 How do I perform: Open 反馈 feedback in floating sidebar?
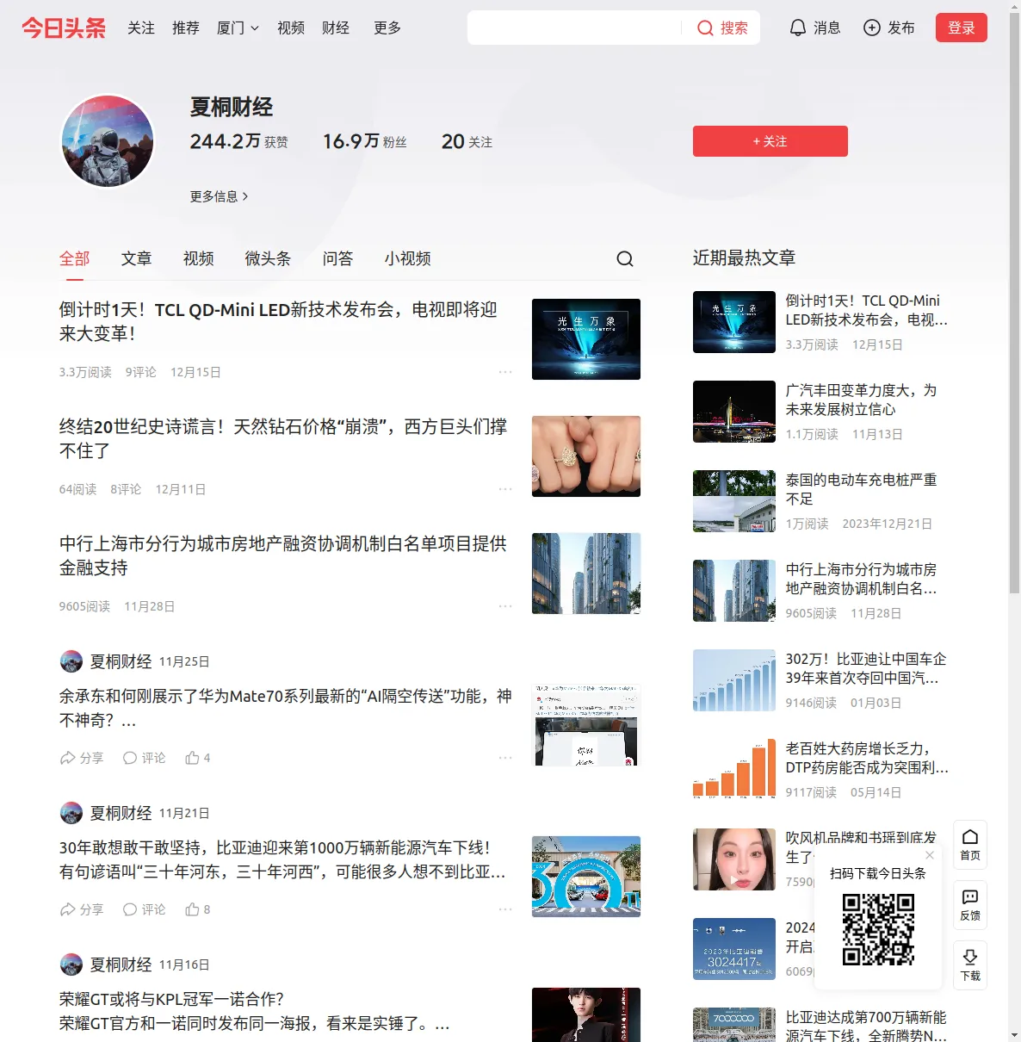pos(970,905)
